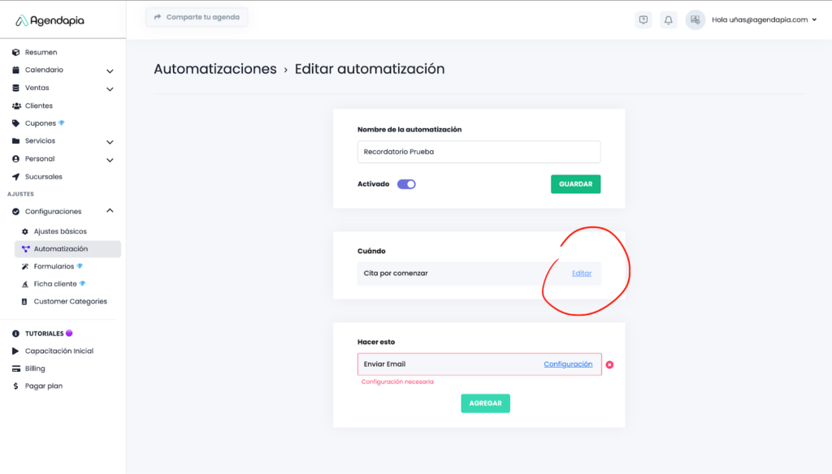
Task: Click the Ficha cliente icon
Action: 26,284
